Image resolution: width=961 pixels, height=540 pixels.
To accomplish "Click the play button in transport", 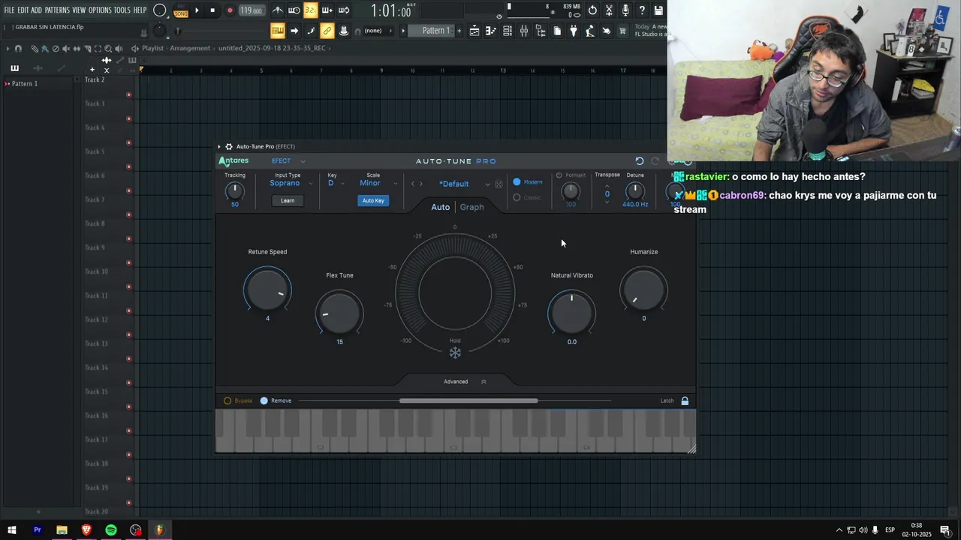I will click(x=197, y=10).
